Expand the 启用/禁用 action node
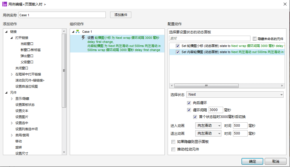Viewport: 290px width, 167px height. coord(12,135)
